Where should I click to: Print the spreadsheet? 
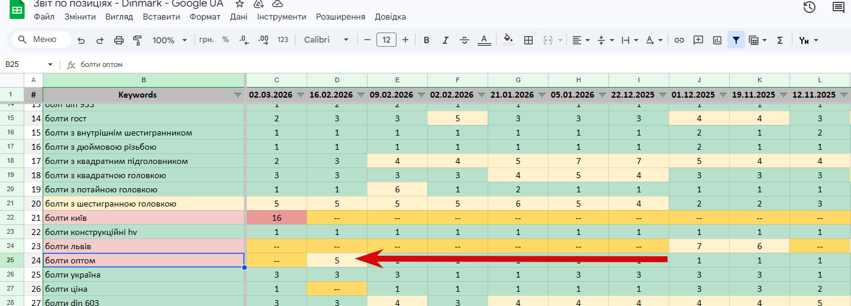point(119,40)
